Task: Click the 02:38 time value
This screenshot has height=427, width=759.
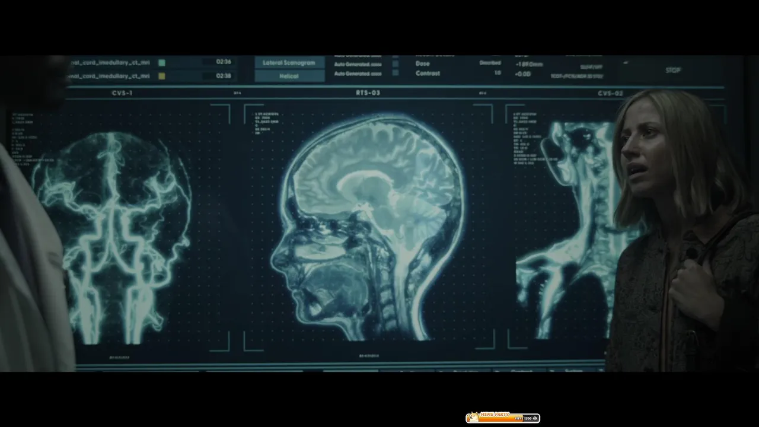Action: point(224,76)
